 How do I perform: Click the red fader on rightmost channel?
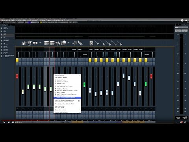click(x=151, y=76)
